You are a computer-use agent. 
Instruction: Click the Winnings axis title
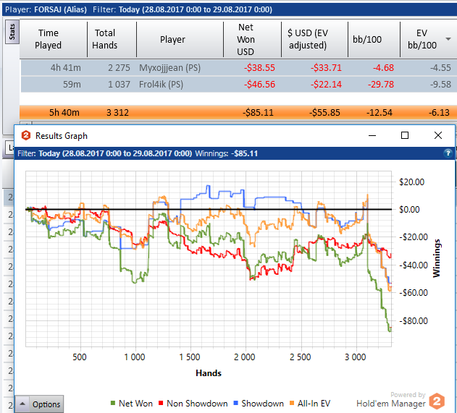pos(436,258)
